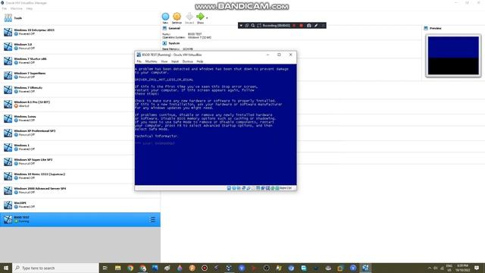Click the taskbar clock
Screen dimensions: 485x273
pos(463,268)
